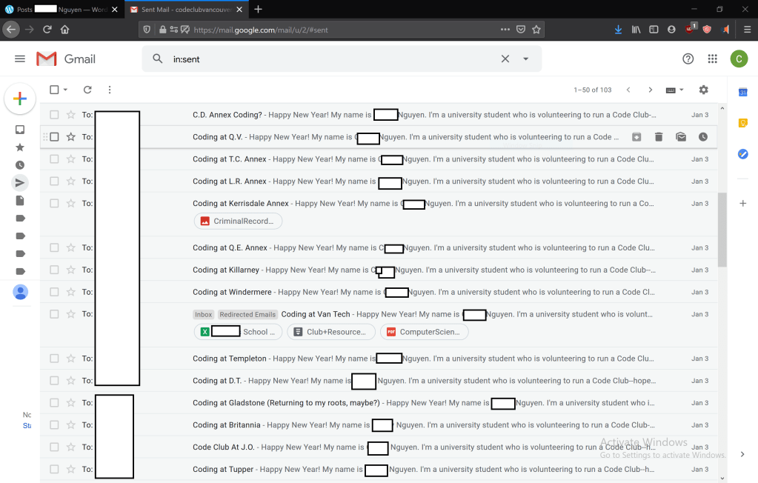The height and width of the screenshot is (483, 758).
Task: Select the Coding at Q.V. email checkbox
Action: tap(54, 137)
